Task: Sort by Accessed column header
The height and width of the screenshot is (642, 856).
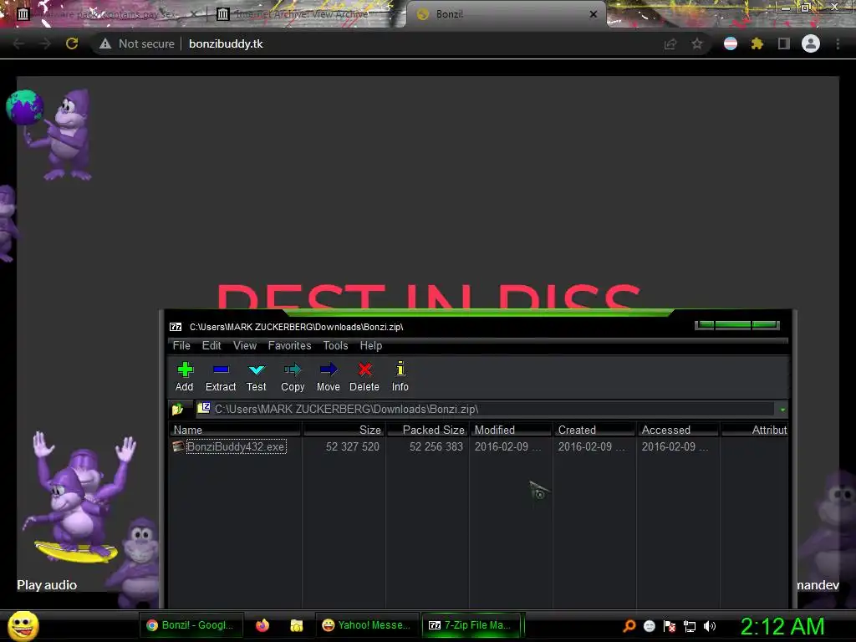Action: (678, 430)
